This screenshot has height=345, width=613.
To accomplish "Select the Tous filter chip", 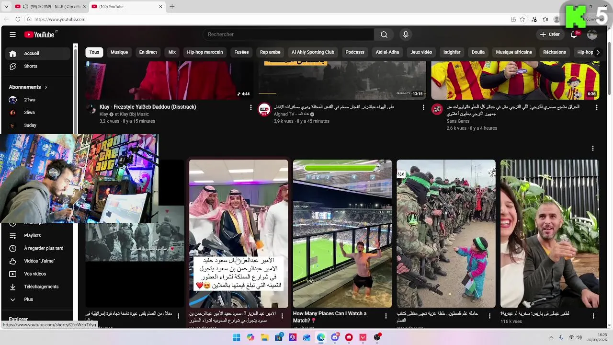I will pos(94,52).
